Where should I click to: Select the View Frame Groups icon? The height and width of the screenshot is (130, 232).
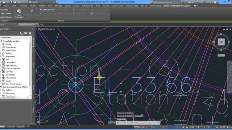tap(3, 84)
